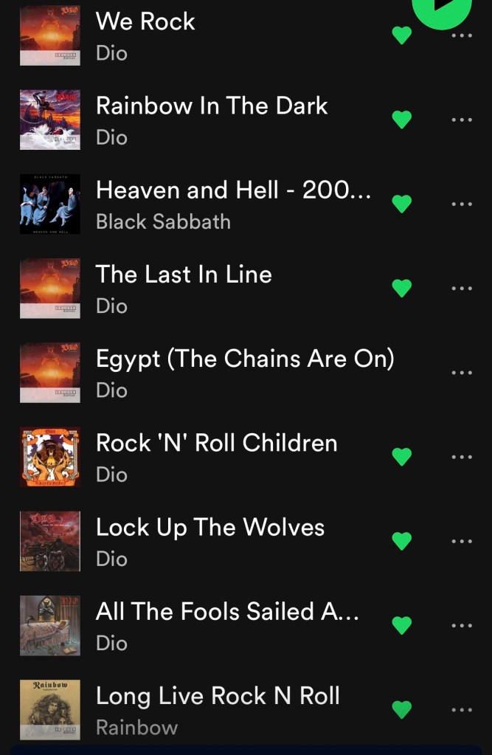Open more options for Egypt (The Chains Are On)
Image resolution: width=492 pixels, height=755 pixels.
point(462,372)
